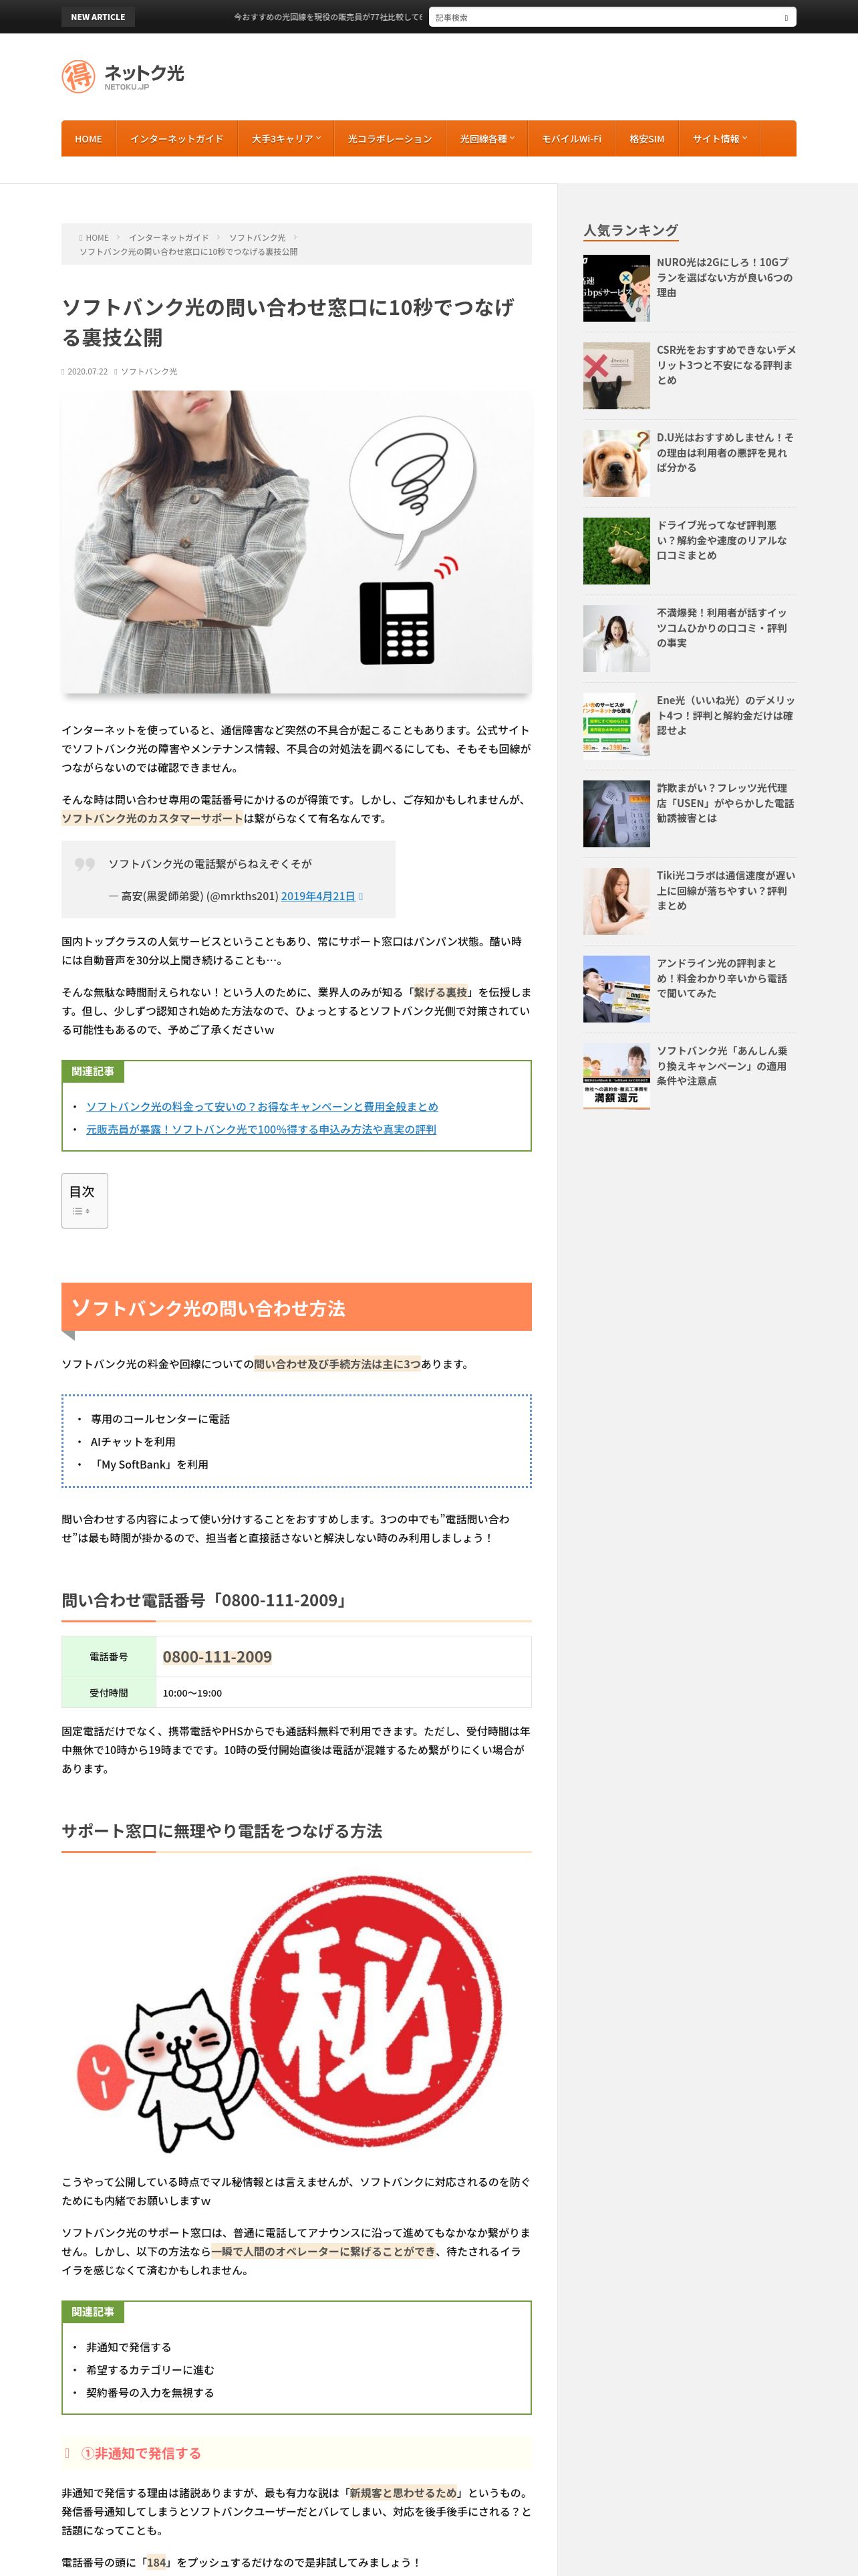Click the サポート窓口に無理やり電話をつなげる方法 heading
Image resolution: width=858 pixels, height=2576 pixels.
tap(222, 1831)
